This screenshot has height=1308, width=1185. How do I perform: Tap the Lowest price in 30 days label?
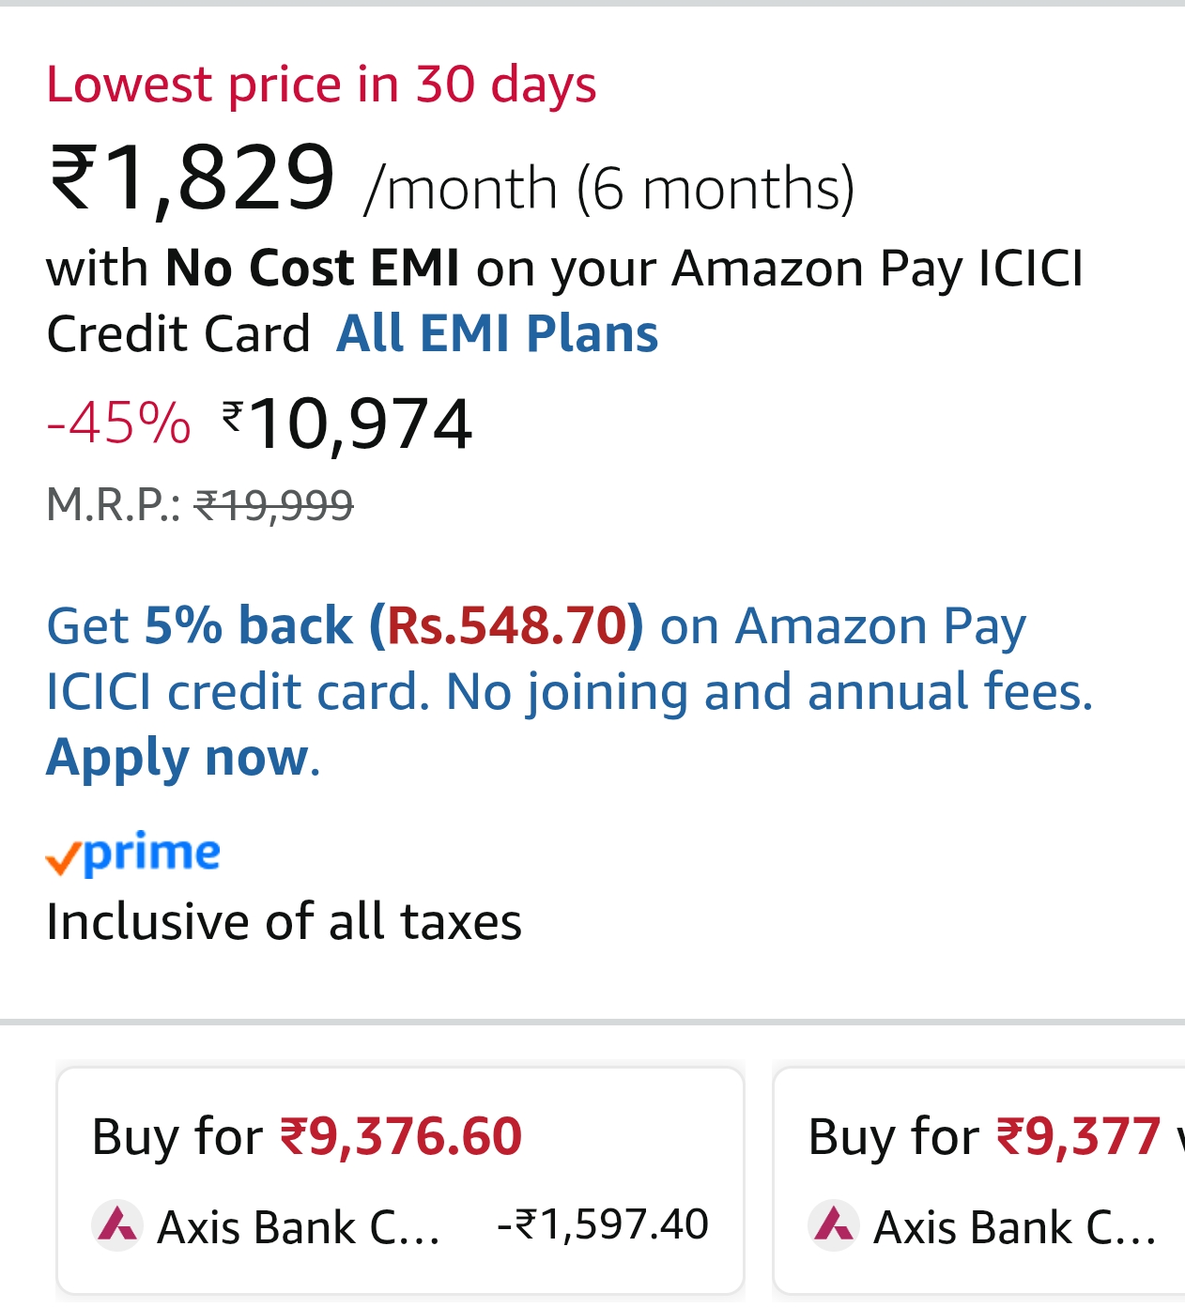(x=321, y=85)
